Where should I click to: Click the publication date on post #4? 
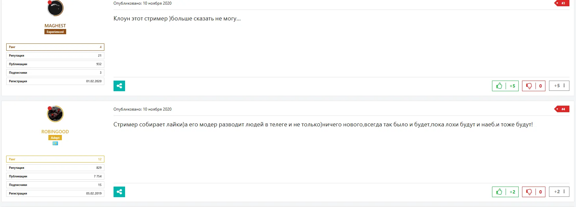(x=143, y=109)
